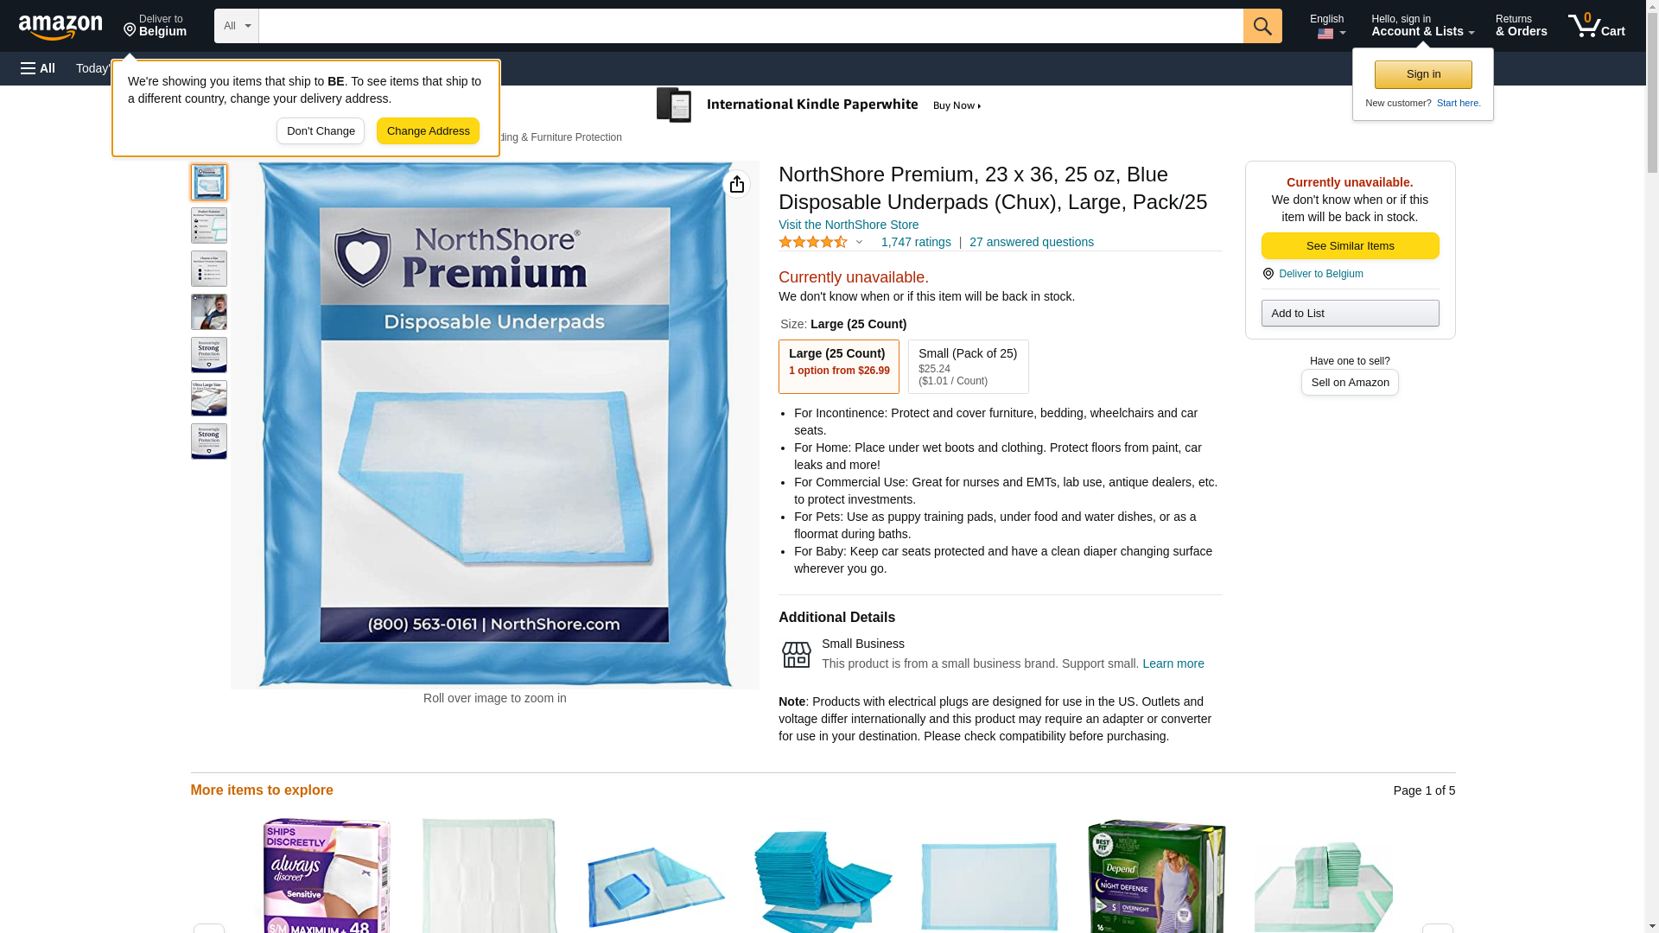Expand the search category All dropdown

[x=237, y=26]
